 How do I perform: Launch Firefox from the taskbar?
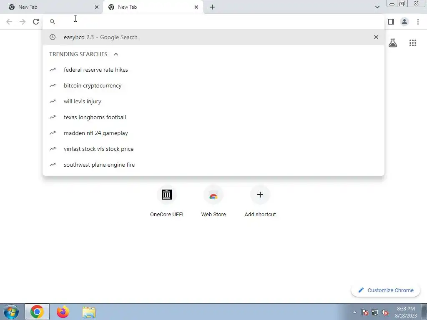(63, 312)
